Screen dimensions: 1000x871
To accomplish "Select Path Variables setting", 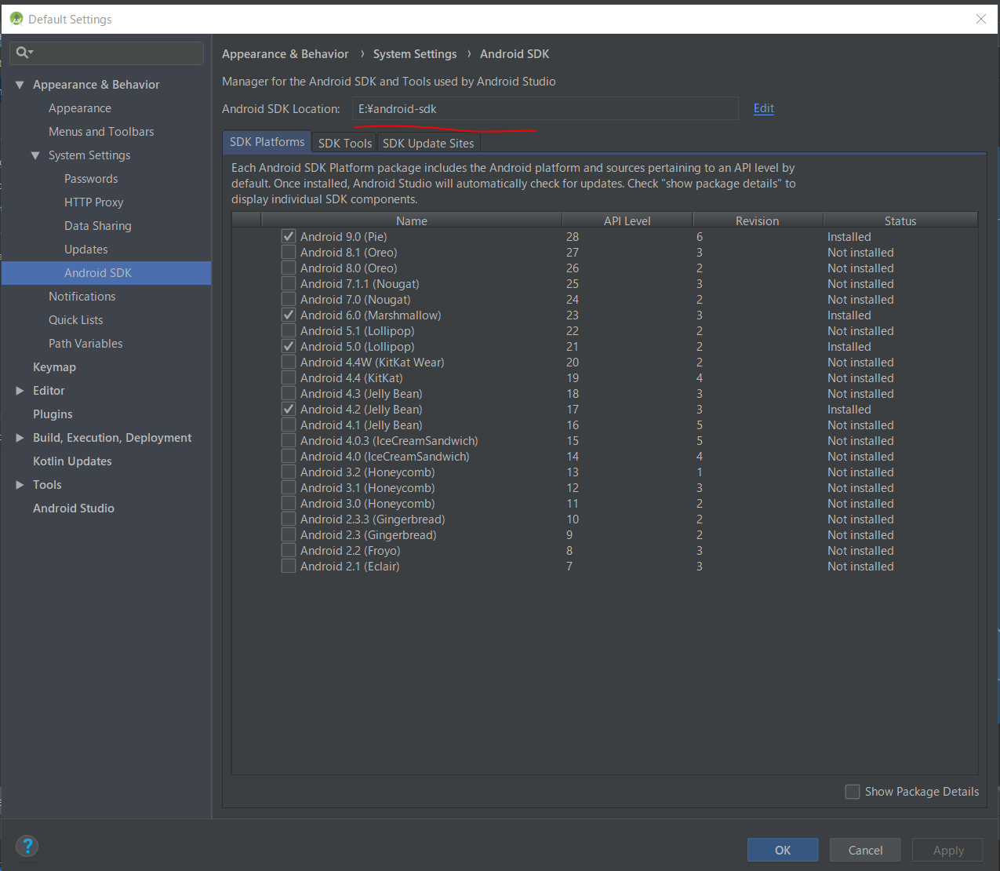I will click(x=85, y=344).
